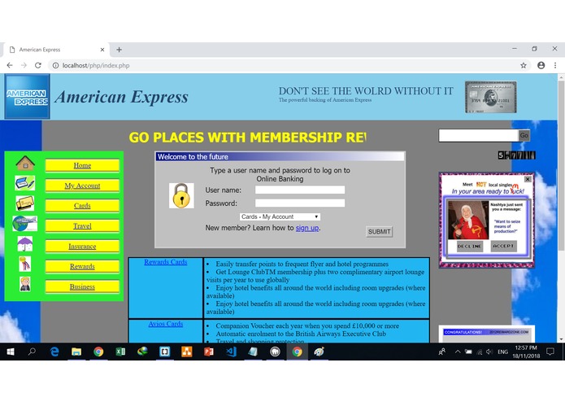
Task: Click the 'GO PLACES WITH MEMBERSHIP' marquee text
Action: pyautogui.click(x=248, y=138)
